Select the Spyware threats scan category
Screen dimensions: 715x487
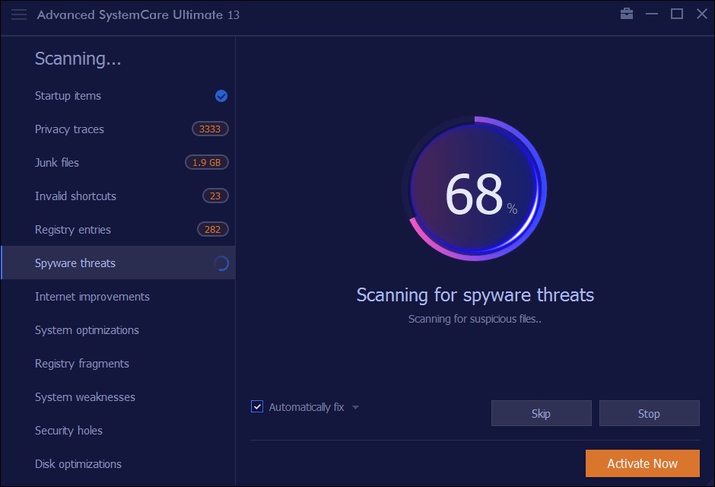tap(75, 263)
